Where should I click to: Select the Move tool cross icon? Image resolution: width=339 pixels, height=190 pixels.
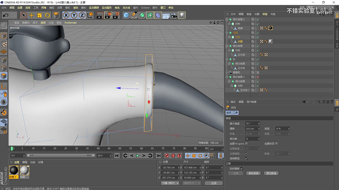[x=32, y=15]
